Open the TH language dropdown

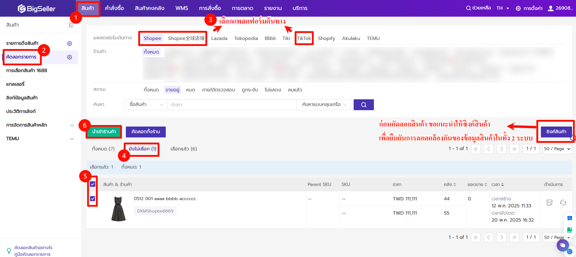click(x=503, y=8)
